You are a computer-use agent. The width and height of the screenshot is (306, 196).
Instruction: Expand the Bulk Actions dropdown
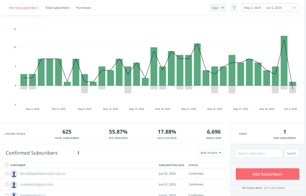(x=211, y=153)
